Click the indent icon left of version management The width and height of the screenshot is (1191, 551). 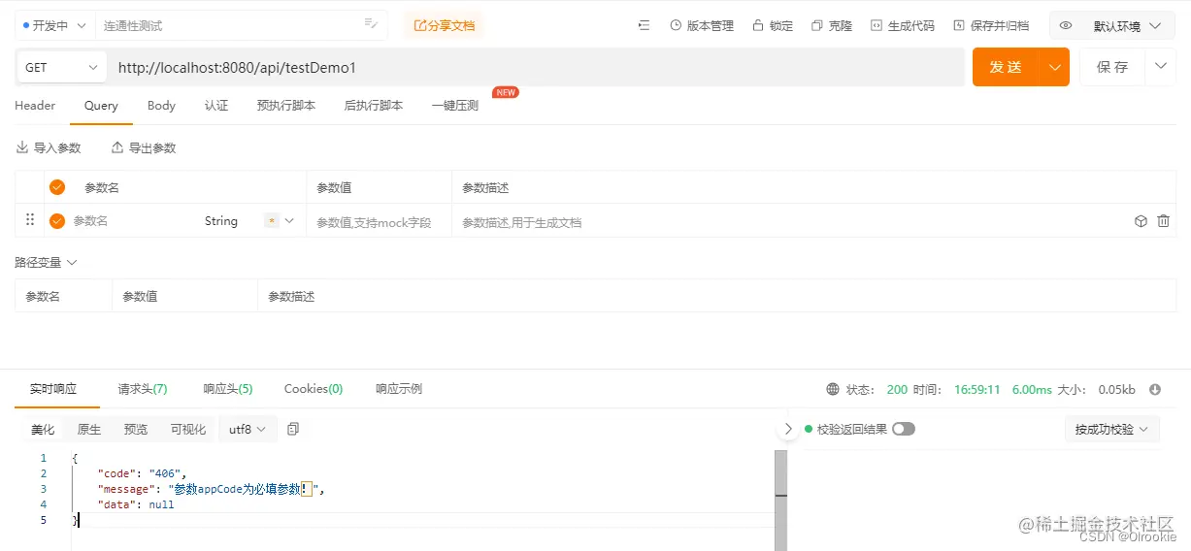click(644, 26)
